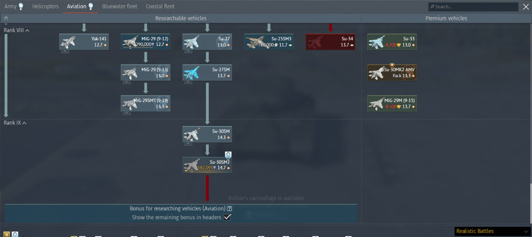Open help for researching vehicles bonus
Image resolution: width=532 pixels, height=237 pixels.
click(229, 209)
